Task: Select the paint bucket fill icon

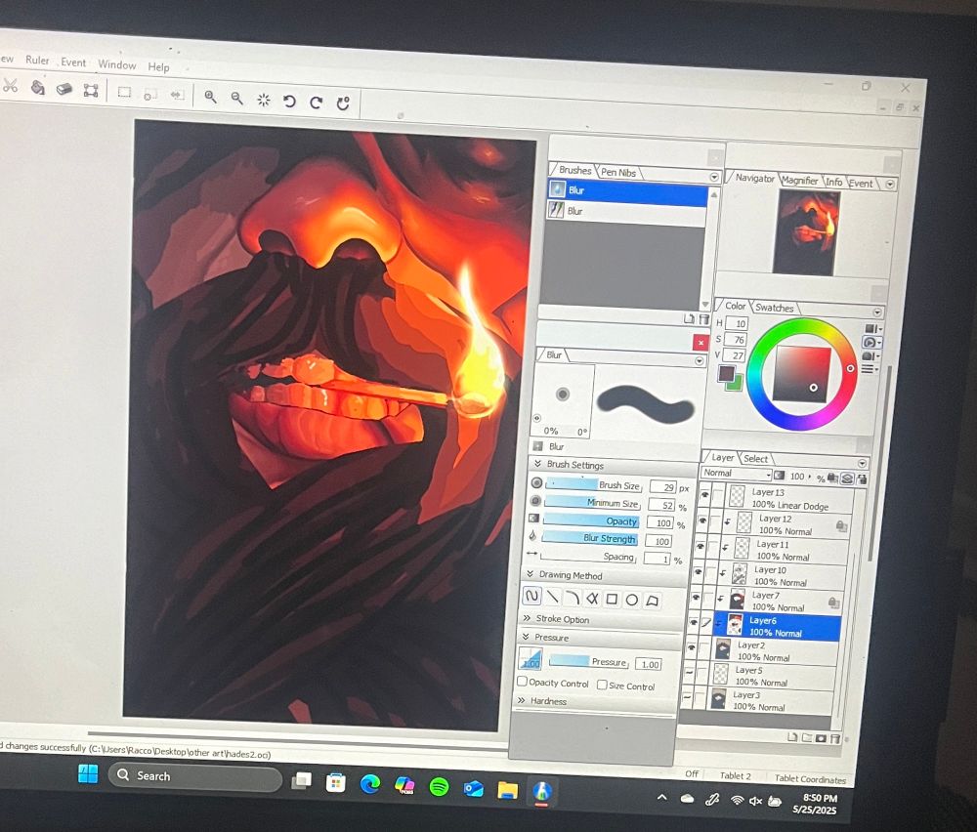Action: (x=37, y=88)
